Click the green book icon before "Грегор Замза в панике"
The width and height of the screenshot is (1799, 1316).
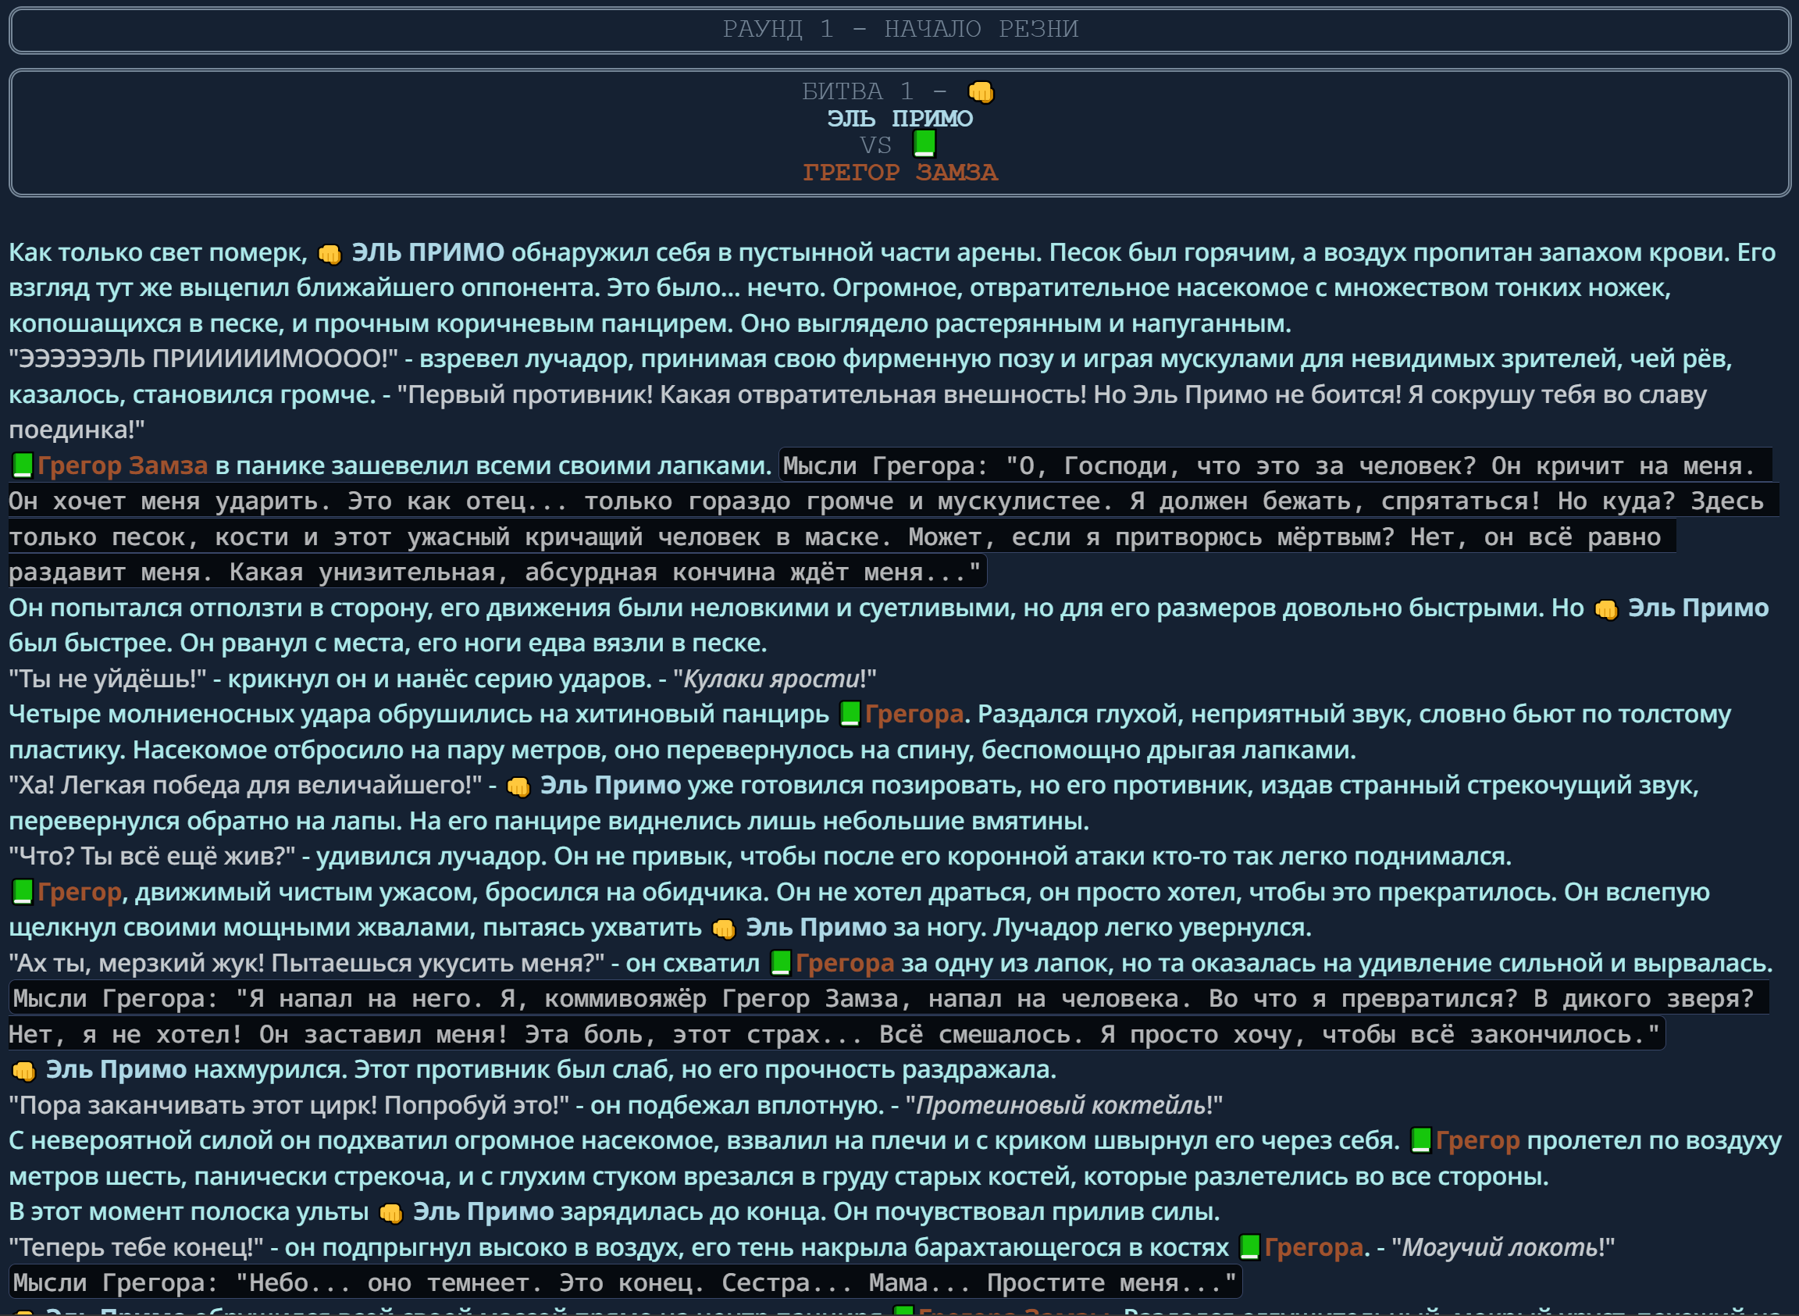click(x=23, y=465)
